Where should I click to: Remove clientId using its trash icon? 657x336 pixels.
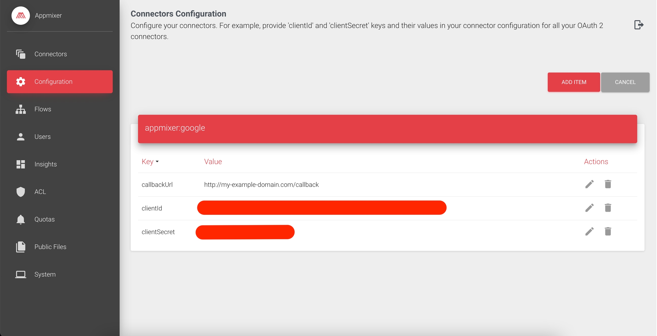[608, 208]
